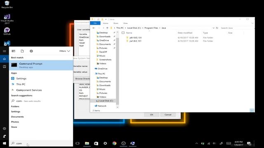Sort by the Name column header
This screenshot has width=264, height=148.
click(129, 33)
